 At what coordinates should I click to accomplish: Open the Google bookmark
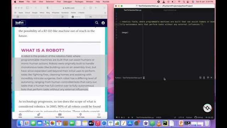tap(35, 13)
